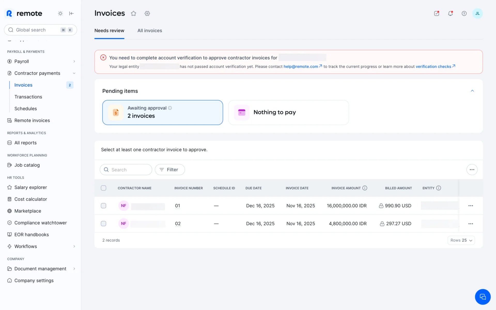The height and width of the screenshot is (310, 496).
Task: Open the tasks icon beside notification bell
Action: tap(437, 13)
